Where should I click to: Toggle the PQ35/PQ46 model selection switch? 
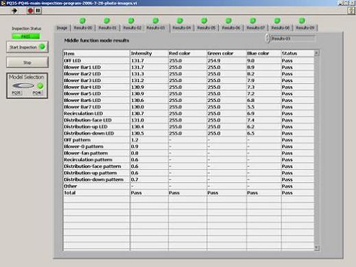pos(23,86)
